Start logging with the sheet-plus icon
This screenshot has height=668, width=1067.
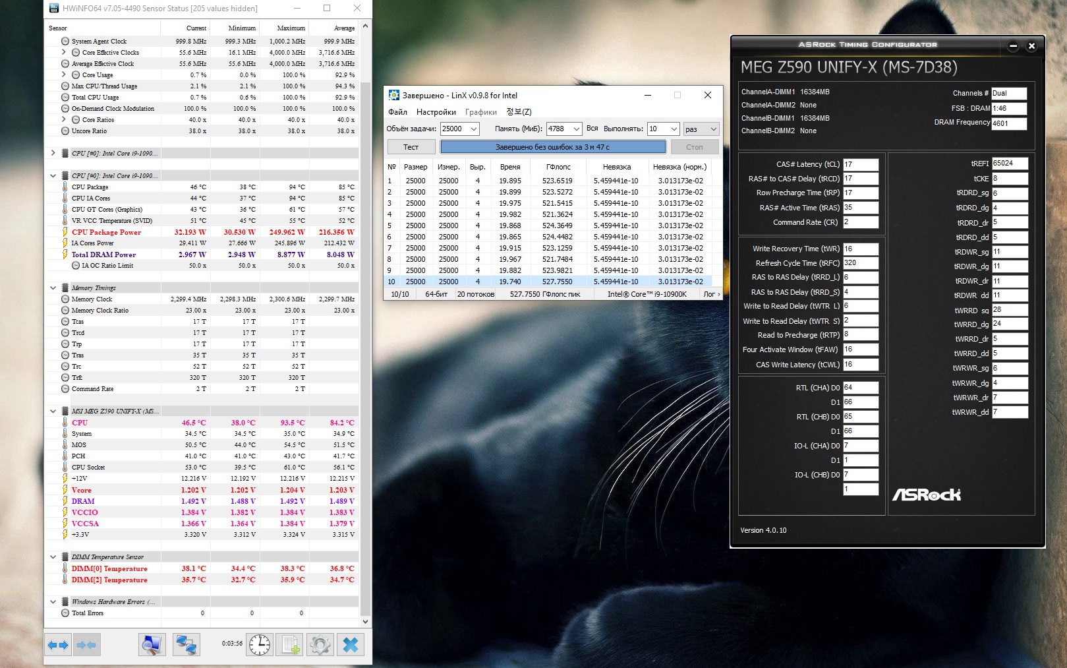tap(290, 644)
